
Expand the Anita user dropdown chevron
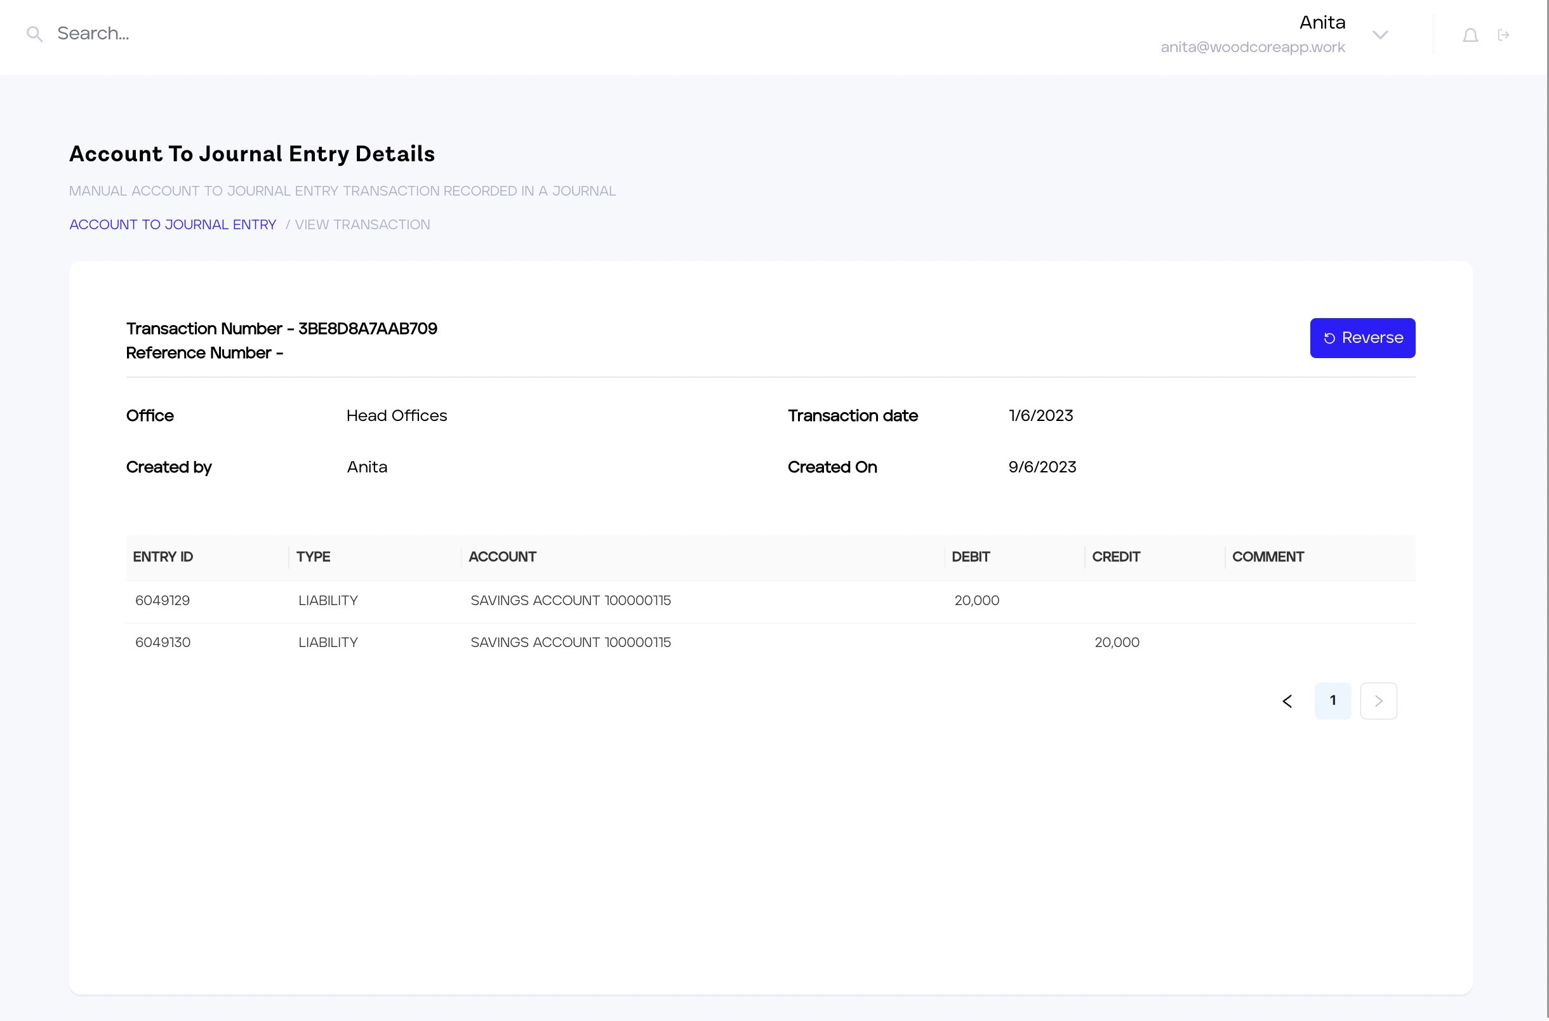click(x=1379, y=35)
